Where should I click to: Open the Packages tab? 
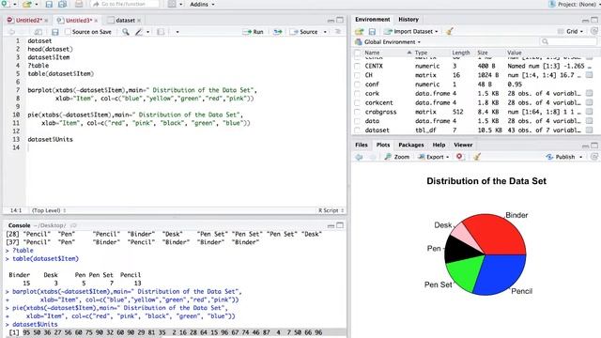[x=411, y=145]
